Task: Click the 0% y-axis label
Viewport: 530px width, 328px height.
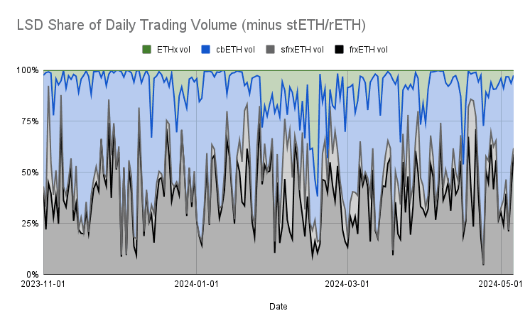Action: [31, 275]
